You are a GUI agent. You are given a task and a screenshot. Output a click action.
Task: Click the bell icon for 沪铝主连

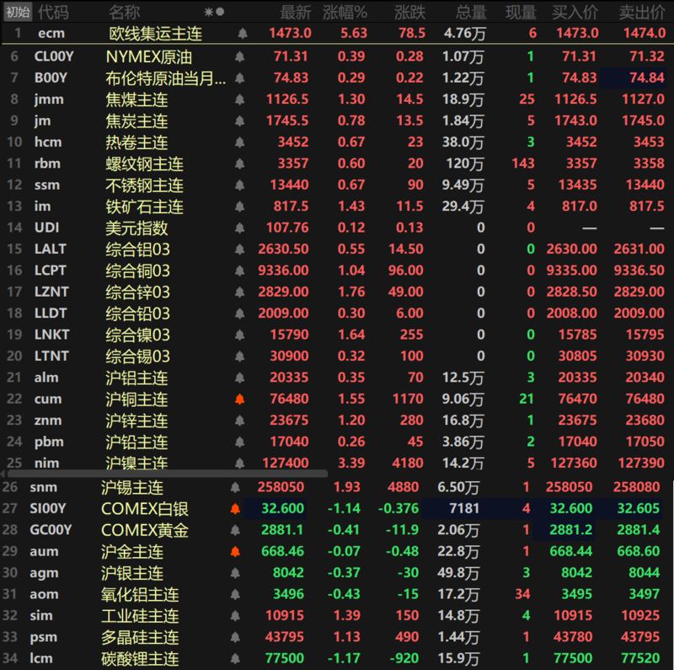tap(240, 378)
